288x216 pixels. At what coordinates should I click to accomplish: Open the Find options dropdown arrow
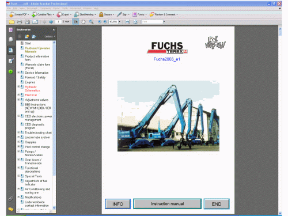[164, 22]
